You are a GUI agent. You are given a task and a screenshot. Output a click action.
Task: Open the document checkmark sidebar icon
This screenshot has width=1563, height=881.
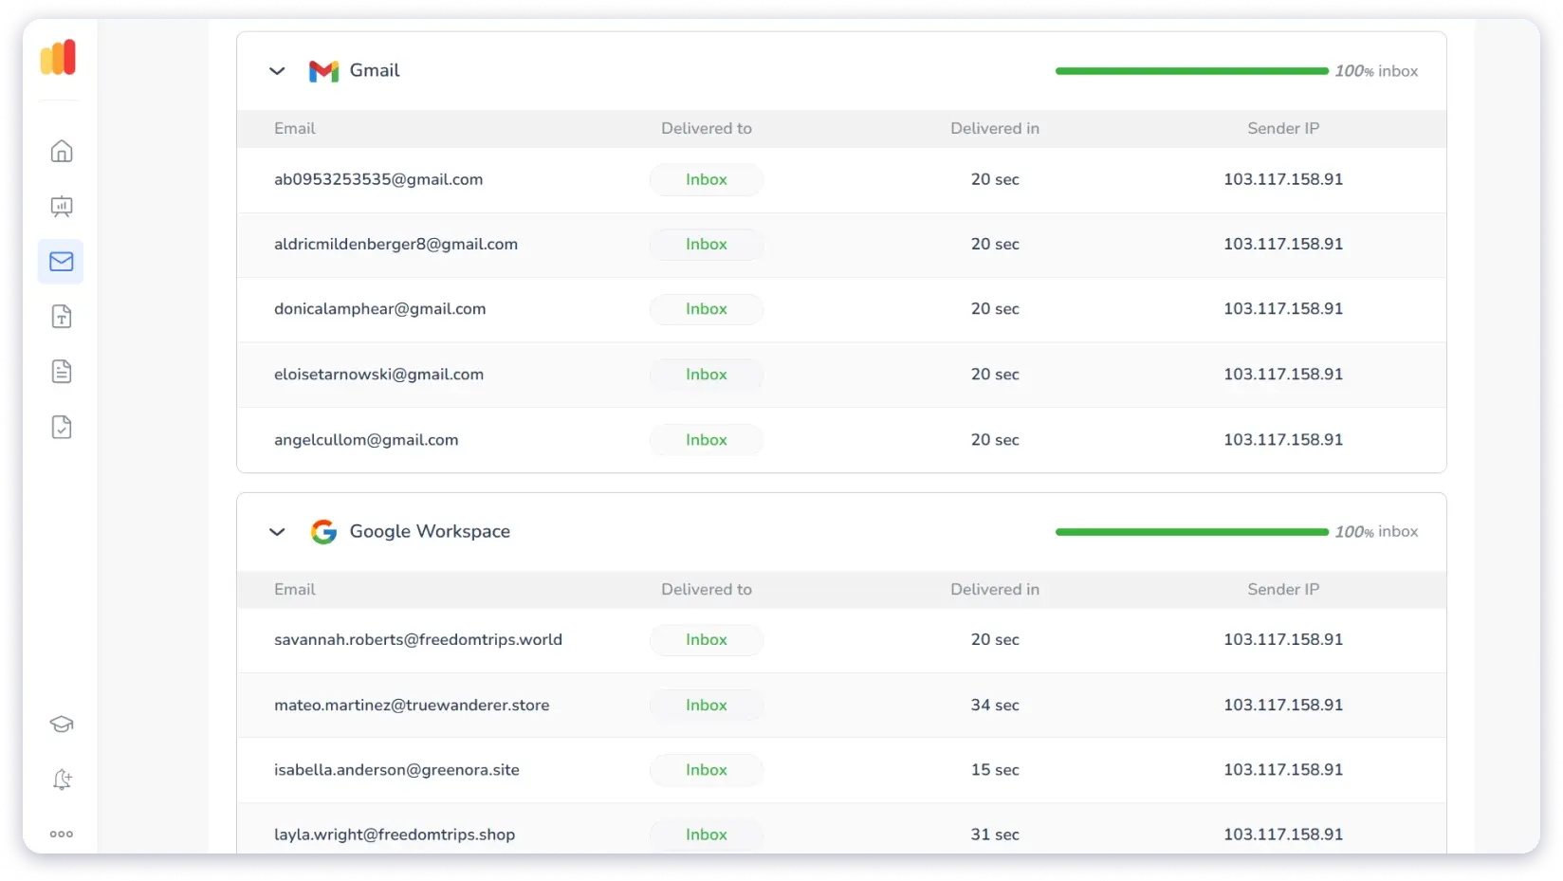click(62, 427)
